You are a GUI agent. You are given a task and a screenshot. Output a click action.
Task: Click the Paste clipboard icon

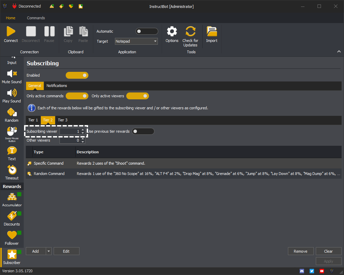[83, 31]
